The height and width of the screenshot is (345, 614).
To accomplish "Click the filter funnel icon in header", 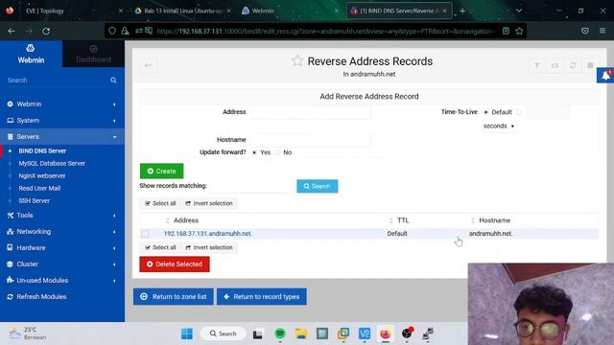I will [x=537, y=65].
